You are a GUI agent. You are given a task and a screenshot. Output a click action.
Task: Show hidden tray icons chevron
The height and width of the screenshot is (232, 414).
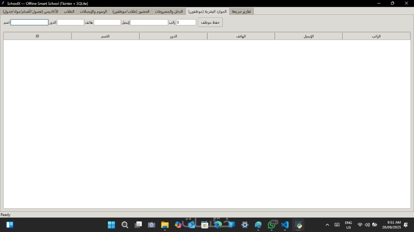click(x=327, y=225)
